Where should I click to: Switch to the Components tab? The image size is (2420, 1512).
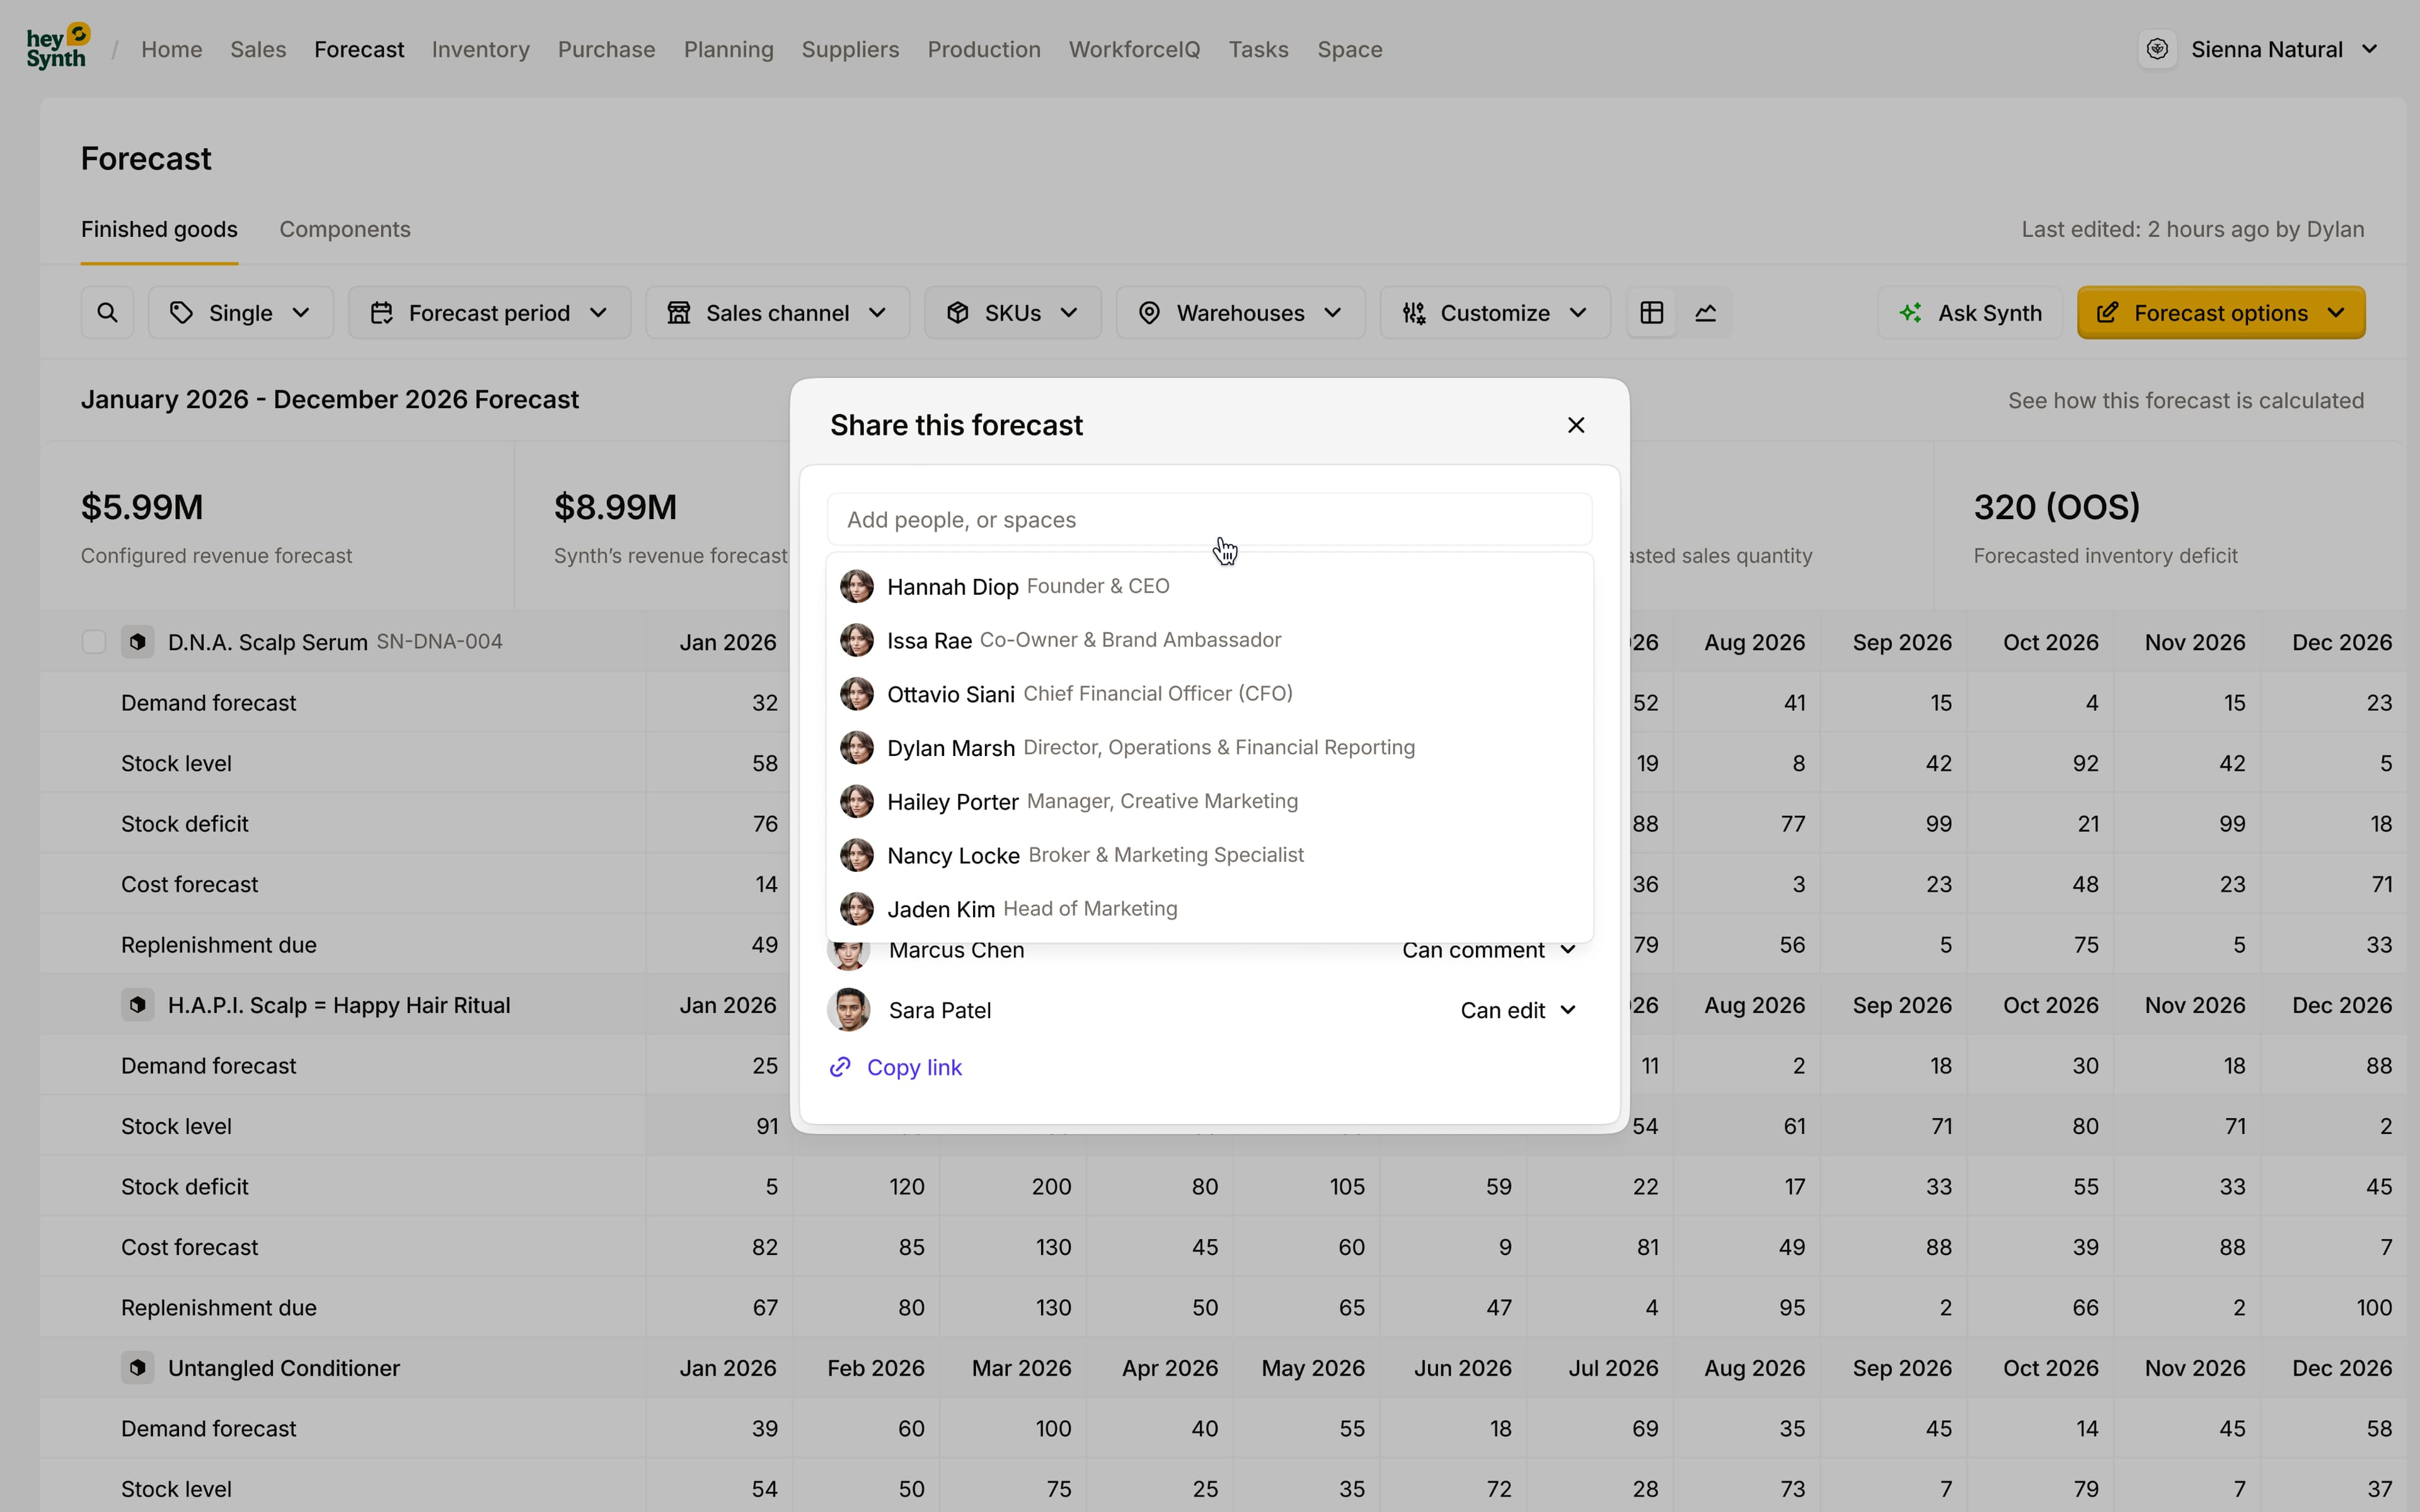344,229
